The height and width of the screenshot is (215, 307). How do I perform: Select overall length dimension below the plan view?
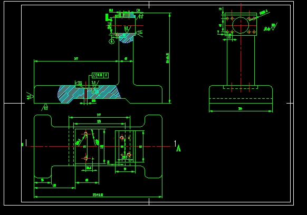click(98, 196)
